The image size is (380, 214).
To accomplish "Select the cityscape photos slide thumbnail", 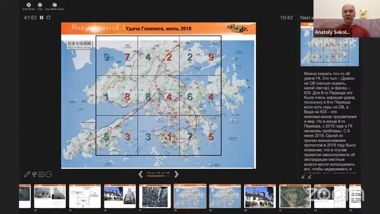I will coord(50,196).
